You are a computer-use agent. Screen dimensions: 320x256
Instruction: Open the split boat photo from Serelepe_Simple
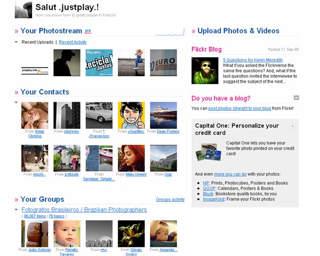click(x=99, y=158)
